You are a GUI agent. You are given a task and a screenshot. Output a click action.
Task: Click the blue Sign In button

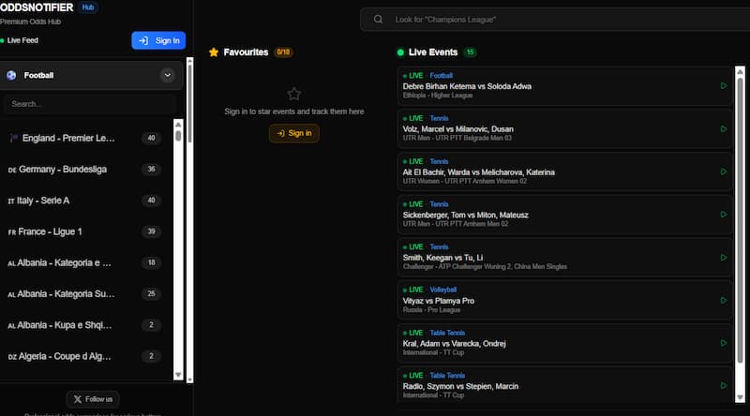tap(158, 40)
